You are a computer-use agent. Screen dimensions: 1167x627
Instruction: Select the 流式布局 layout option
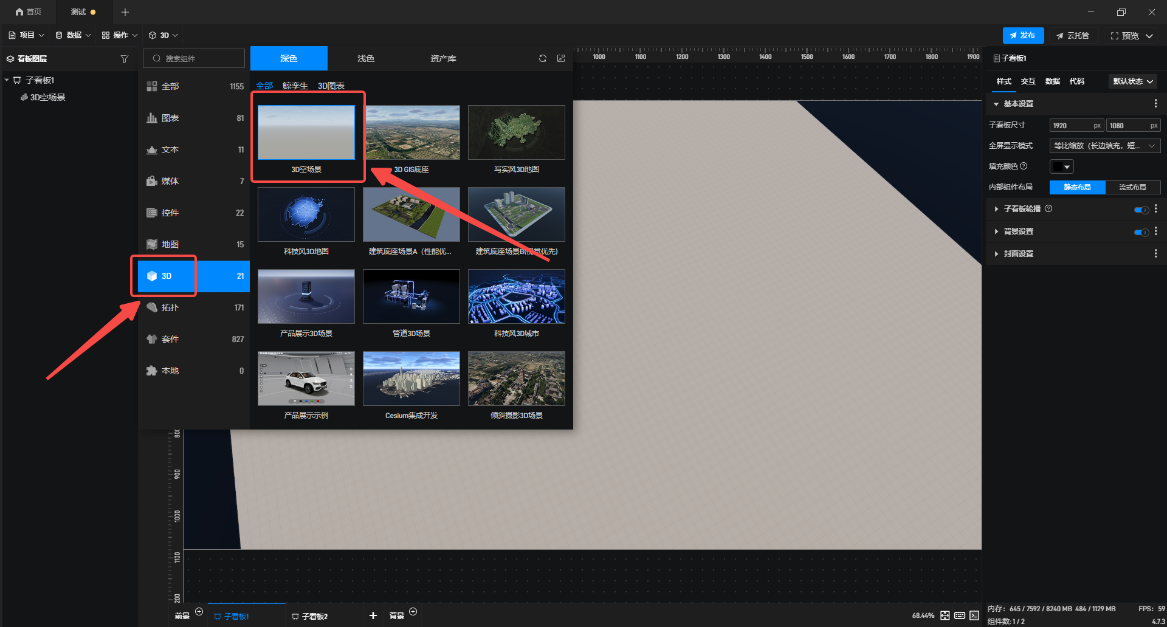pyautogui.click(x=1132, y=187)
